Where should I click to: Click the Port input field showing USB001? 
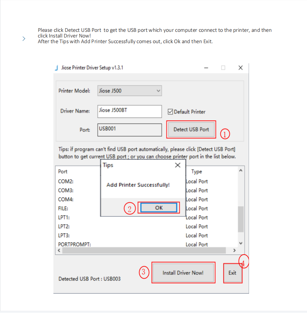tap(129, 130)
